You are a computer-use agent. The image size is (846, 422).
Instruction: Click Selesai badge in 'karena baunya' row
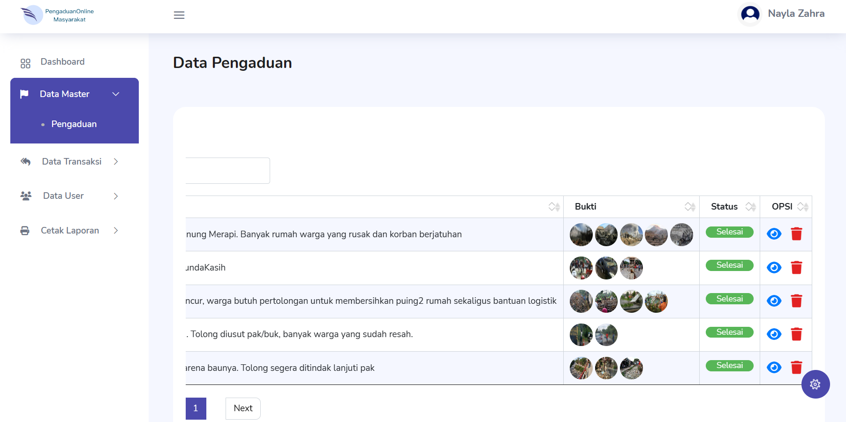click(x=730, y=365)
